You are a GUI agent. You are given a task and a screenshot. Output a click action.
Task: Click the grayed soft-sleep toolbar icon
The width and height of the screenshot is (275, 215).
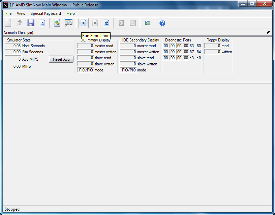121,23
